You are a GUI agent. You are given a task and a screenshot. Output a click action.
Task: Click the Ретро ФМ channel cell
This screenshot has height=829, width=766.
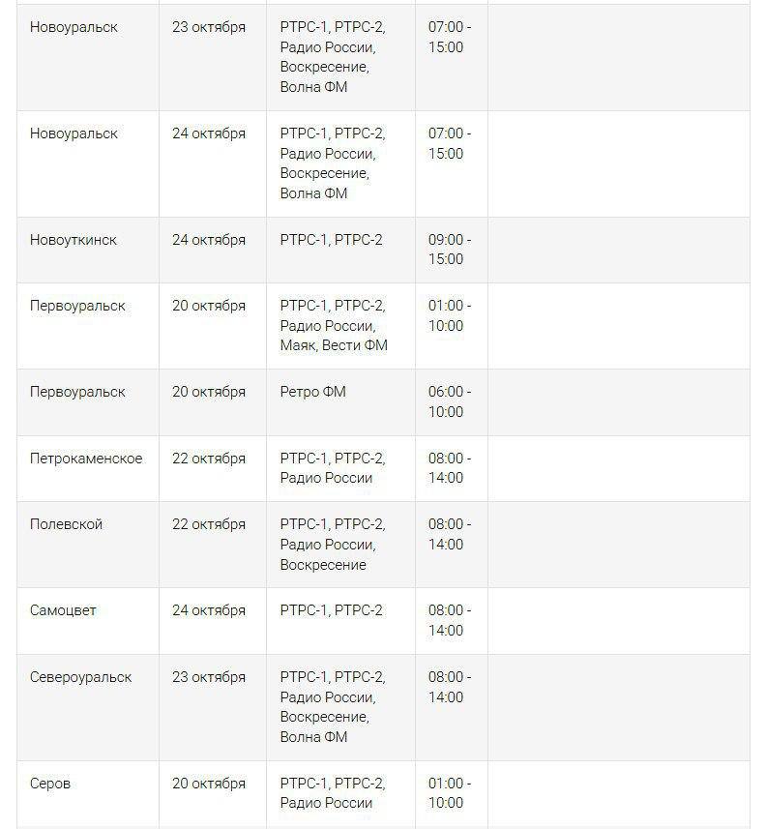pyautogui.click(x=312, y=392)
